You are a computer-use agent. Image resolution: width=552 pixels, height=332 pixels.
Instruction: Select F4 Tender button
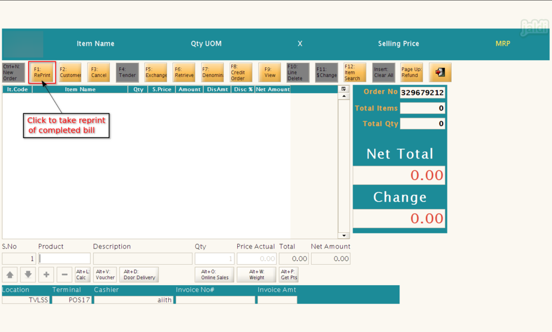[127, 73]
